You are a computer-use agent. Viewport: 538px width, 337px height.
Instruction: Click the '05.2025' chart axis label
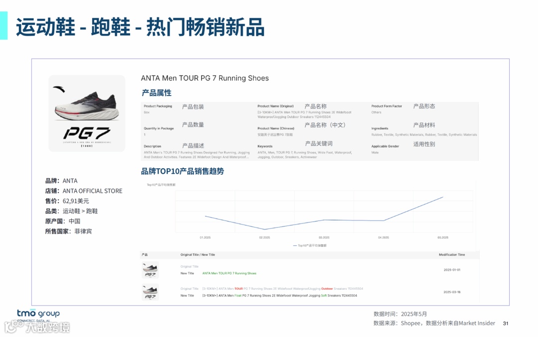pyautogui.click(x=443, y=237)
